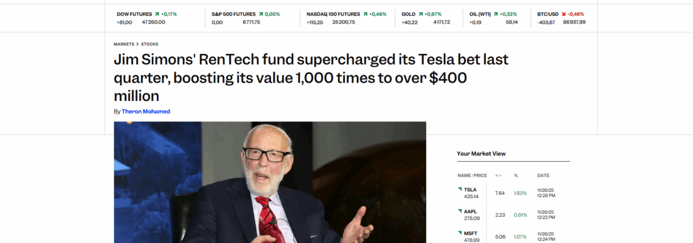Open the Markets breadcrumb
This screenshot has height=243, width=693.
click(x=124, y=44)
